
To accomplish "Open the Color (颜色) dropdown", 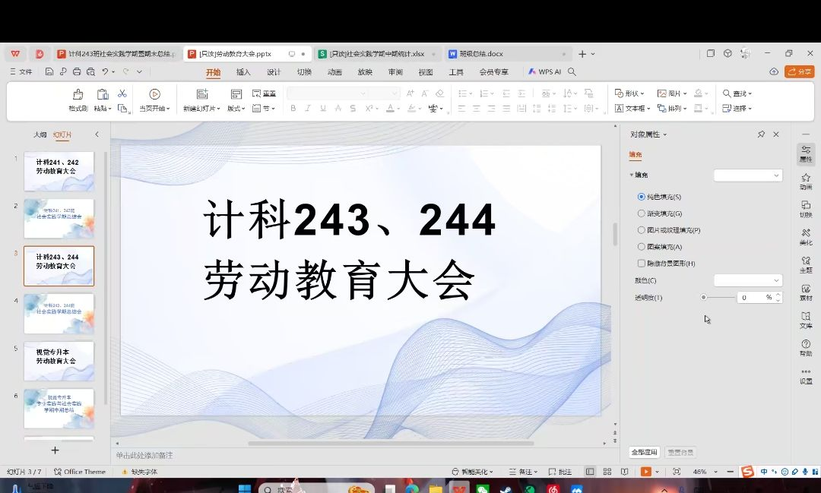I will coord(748,280).
